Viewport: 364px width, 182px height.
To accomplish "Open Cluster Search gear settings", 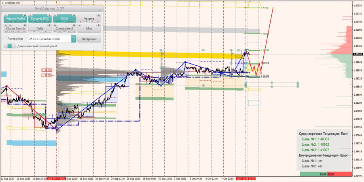I will (24, 25).
